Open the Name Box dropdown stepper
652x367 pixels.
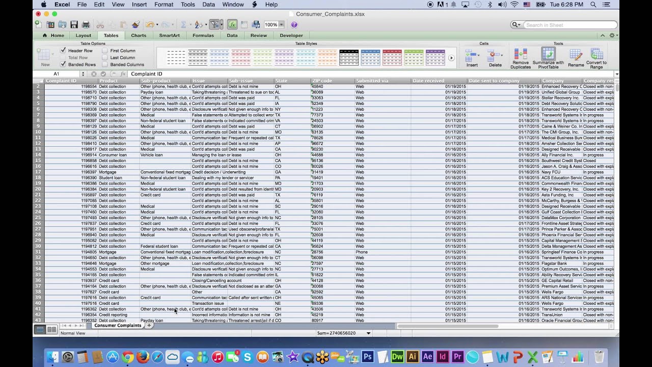[x=83, y=74]
